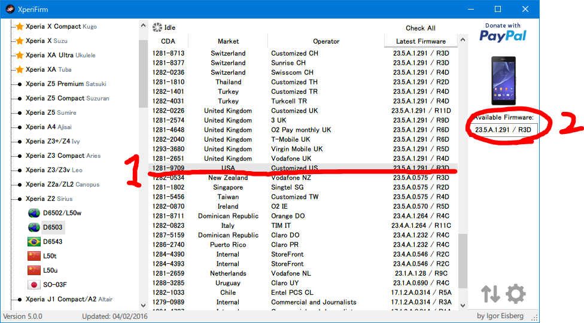This screenshot has height=323, width=584.
Task: Click the star icon beside Xperia X Compact
Action: [20, 26]
